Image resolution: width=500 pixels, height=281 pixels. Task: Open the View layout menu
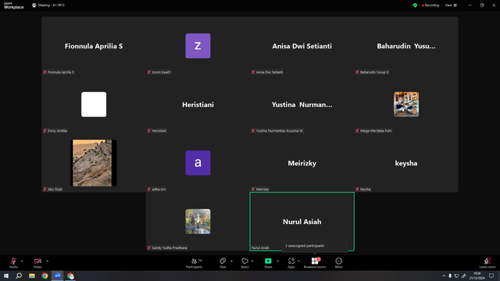pyautogui.click(x=451, y=5)
